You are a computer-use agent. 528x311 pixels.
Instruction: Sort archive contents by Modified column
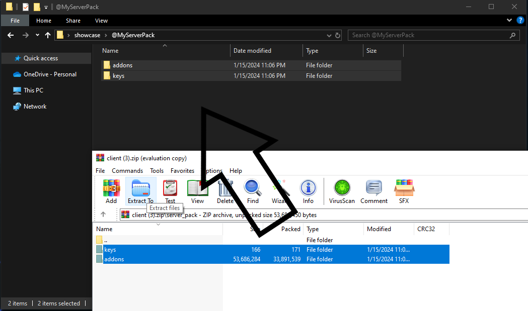coord(379,229)
